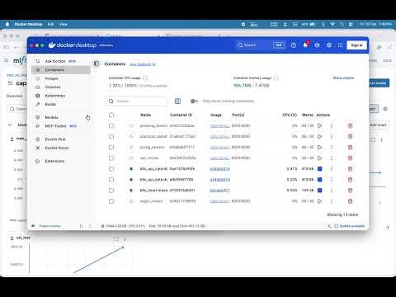This screenshot has width=396, height=297.
Task: Stop the k8s_api container using 0.23% CPU
Action: pos(319,180)
